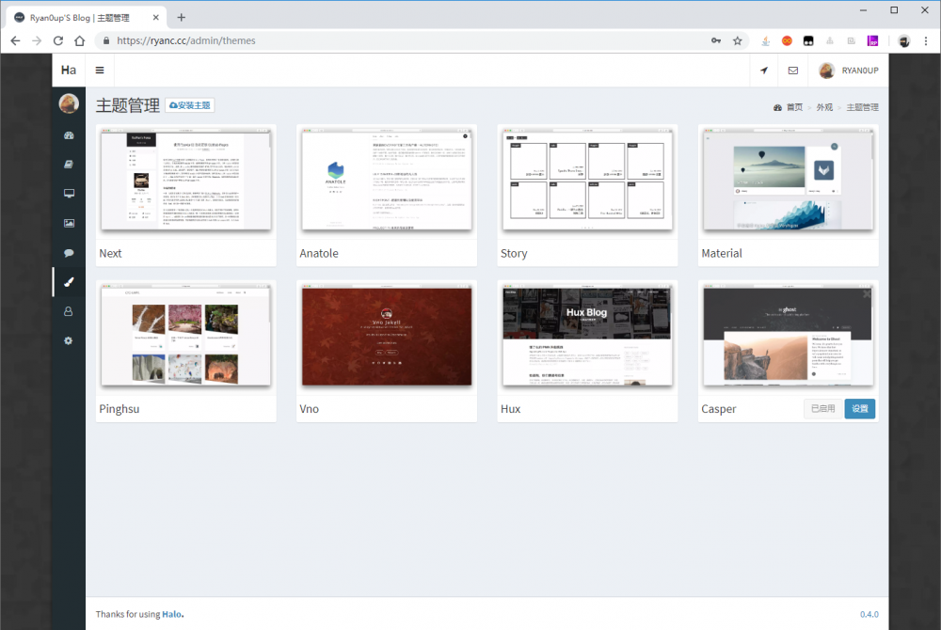Bookmark the page with star icon

(x=738, y=40)
